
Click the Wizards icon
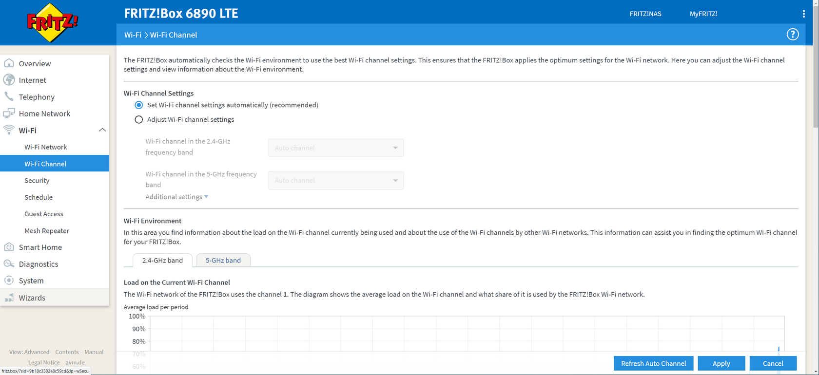[x=9, y=298]
